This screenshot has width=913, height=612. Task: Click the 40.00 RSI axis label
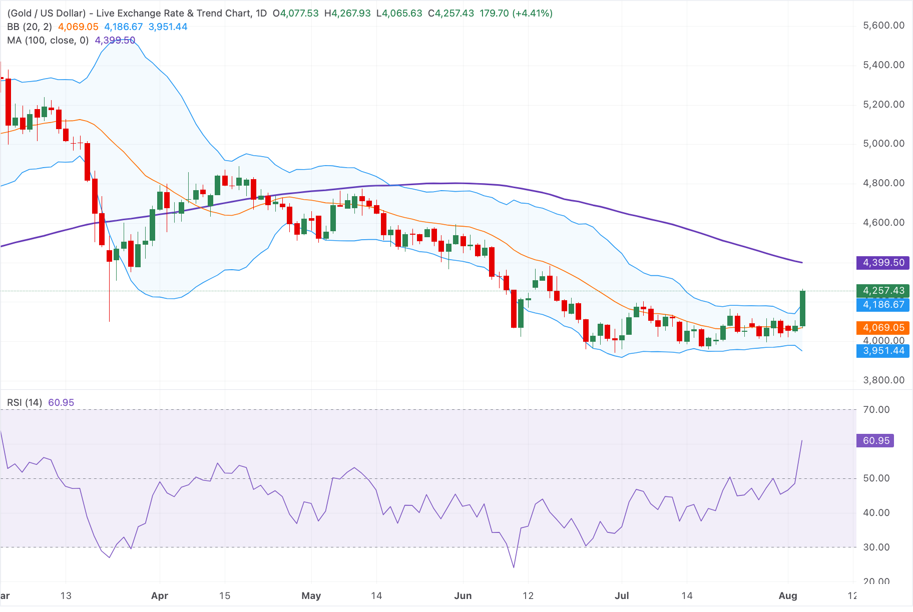pos(876,513)
